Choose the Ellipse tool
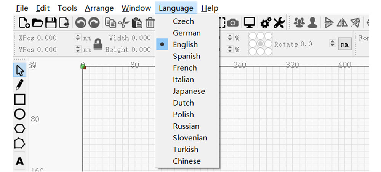Image resolution: width=381 pixels, height=172 pixels. coord(19,114)
